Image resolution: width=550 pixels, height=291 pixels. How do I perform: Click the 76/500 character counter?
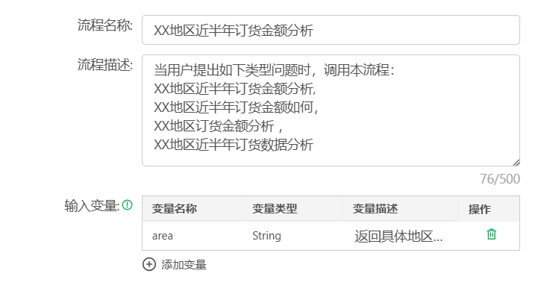(x=500, y=179)
